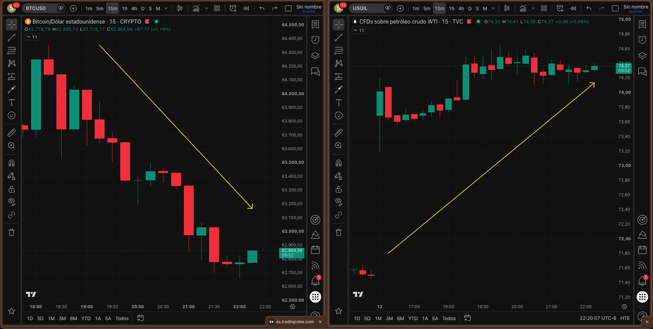Select the trend line tool in BTCUSD chart

(x=11, y=38)
